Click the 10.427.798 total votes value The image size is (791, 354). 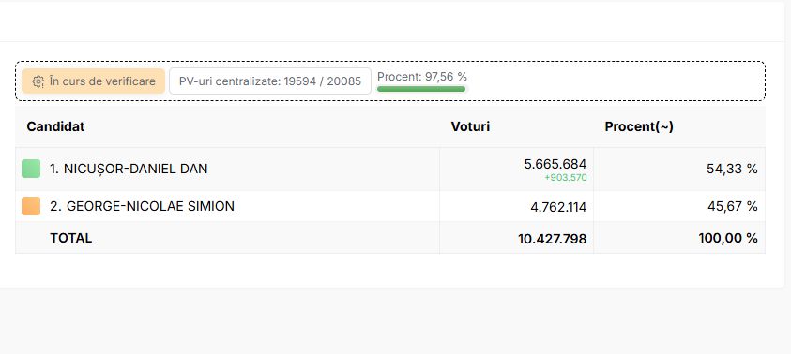click(x=553, y=239)
